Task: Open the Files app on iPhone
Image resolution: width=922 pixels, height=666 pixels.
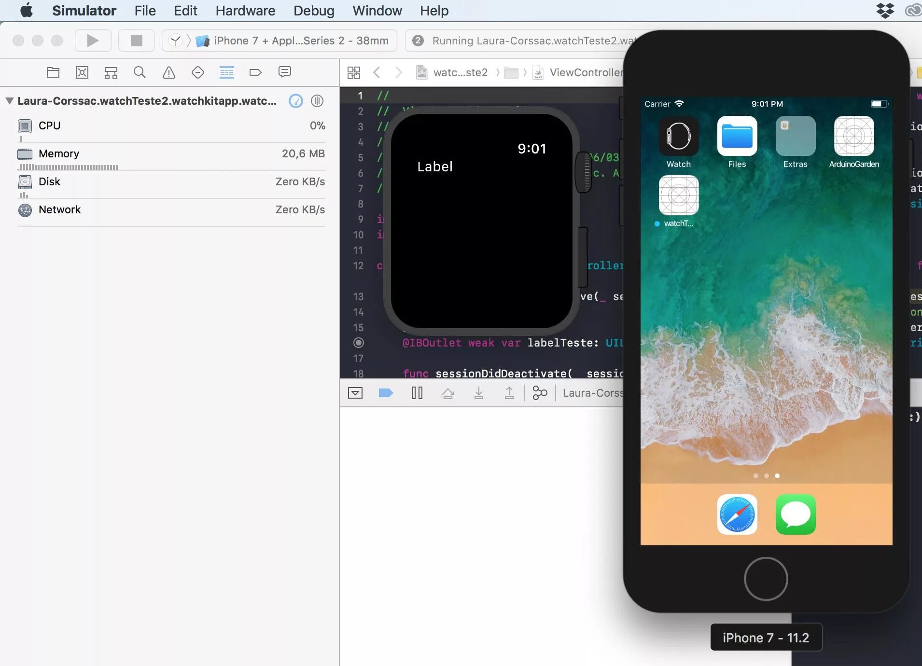Action: (737, 136)
